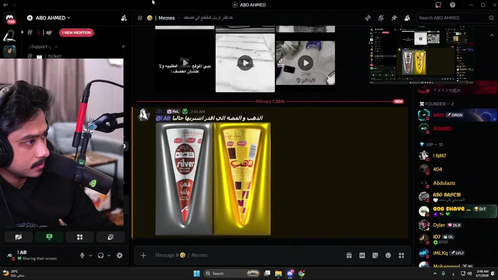The height and width of the screenshot is (280, 498).
Task: Open the emoji picker
Action: pyautogui.click(x=388, y=255)
